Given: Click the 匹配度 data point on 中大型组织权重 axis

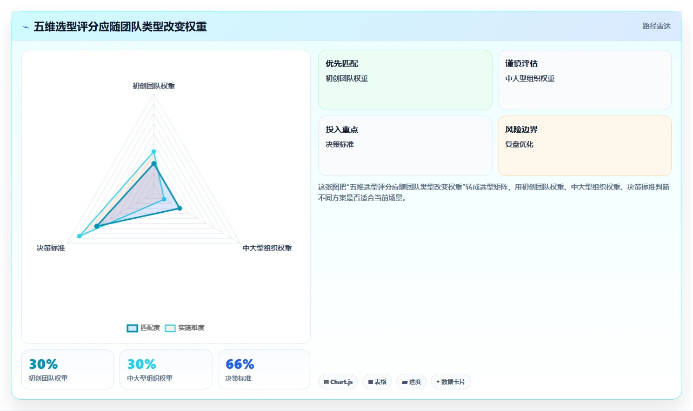Looking at the screenshot, I should coord(180,208).
